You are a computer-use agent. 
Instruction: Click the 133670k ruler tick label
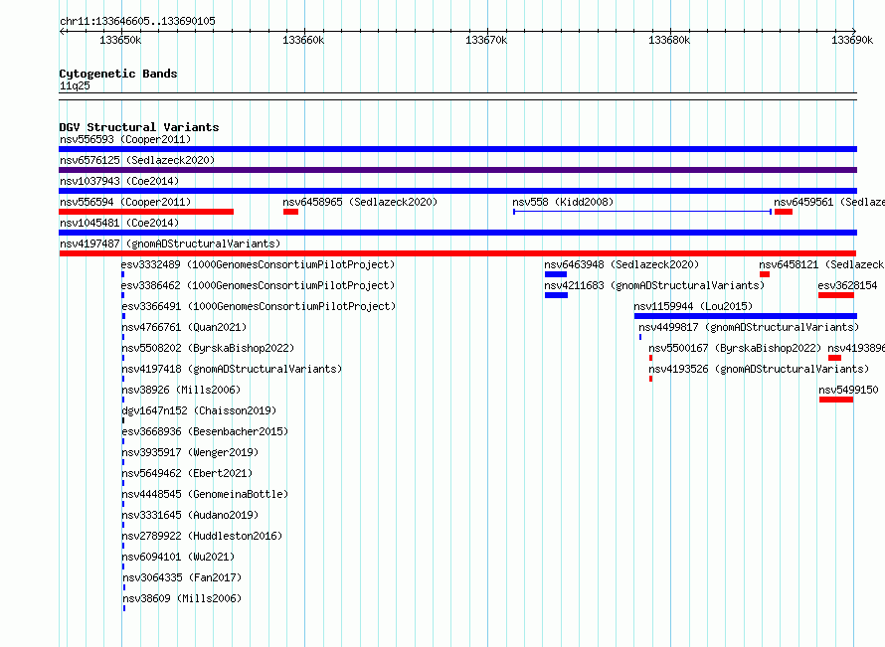(486, 40)
